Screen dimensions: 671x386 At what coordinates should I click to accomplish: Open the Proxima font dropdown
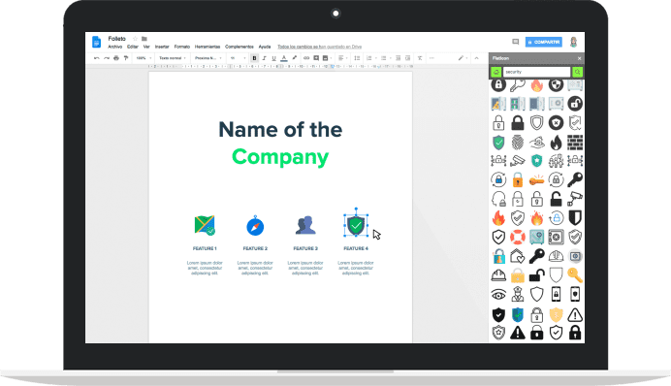[x=208, y=58]
